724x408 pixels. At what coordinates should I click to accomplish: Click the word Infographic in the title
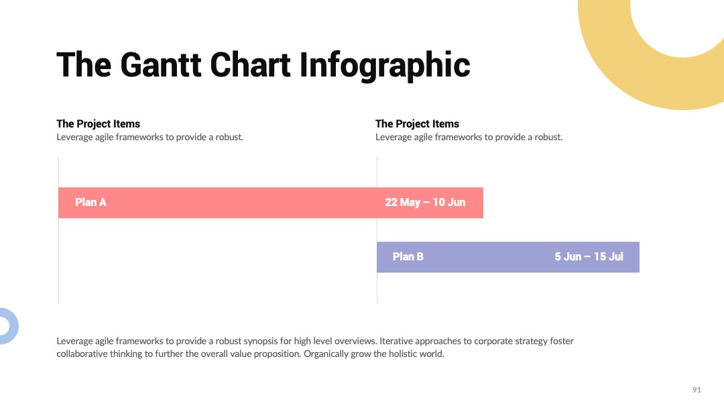(385, 65)
